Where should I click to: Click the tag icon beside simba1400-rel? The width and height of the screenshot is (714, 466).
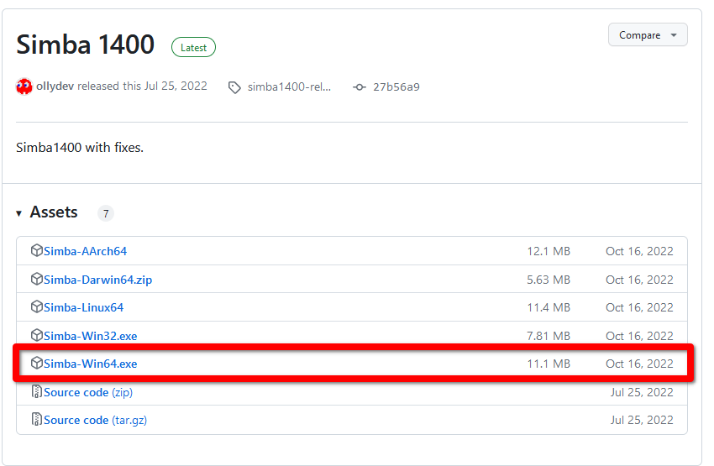234,87
